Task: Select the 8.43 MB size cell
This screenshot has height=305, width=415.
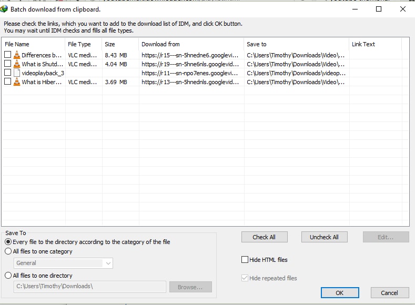Action: coord(116,55)
